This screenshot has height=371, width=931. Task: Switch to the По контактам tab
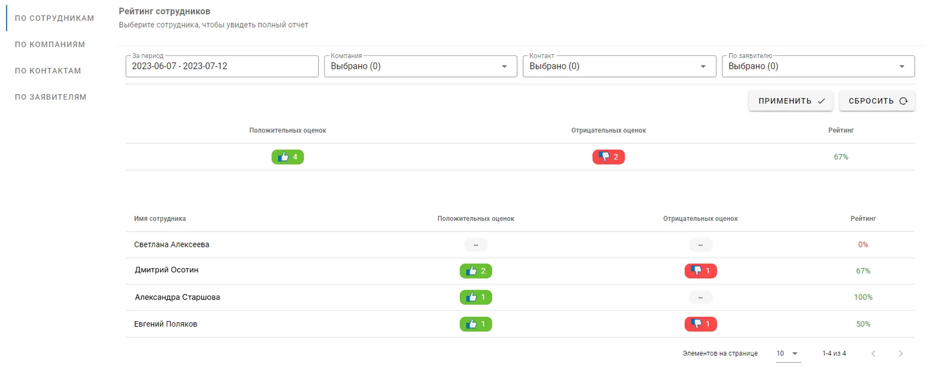point(48,71)
